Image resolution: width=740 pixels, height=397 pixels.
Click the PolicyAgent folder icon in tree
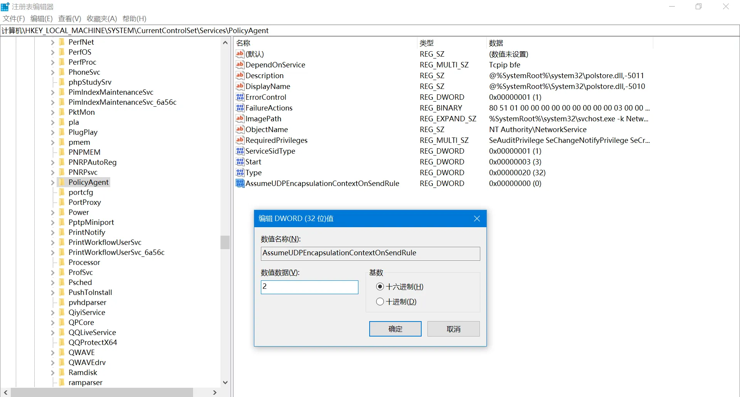click(x=62, y=182)
